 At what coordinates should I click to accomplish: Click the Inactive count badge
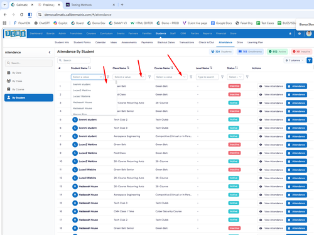point(301,52)
